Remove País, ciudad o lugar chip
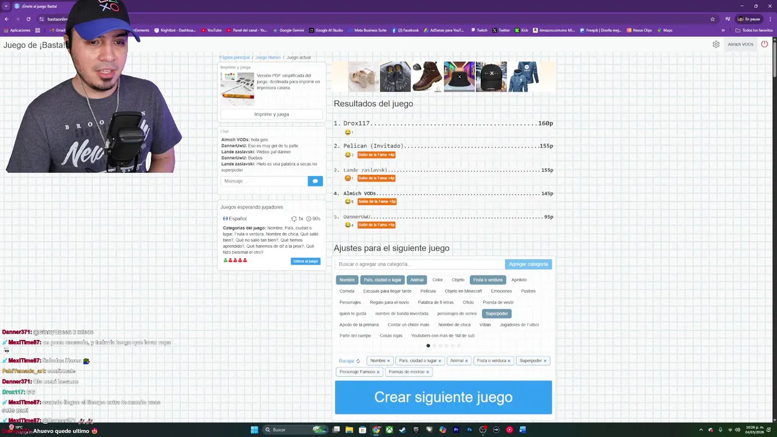The width and height of the screenshot is (777, 437). (439, 361)
